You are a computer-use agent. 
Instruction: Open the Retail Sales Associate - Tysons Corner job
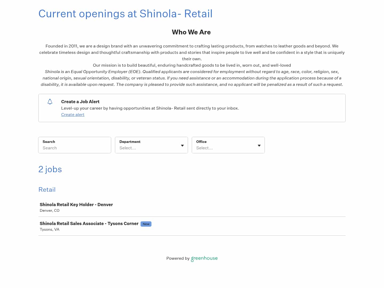click(89, 223)
